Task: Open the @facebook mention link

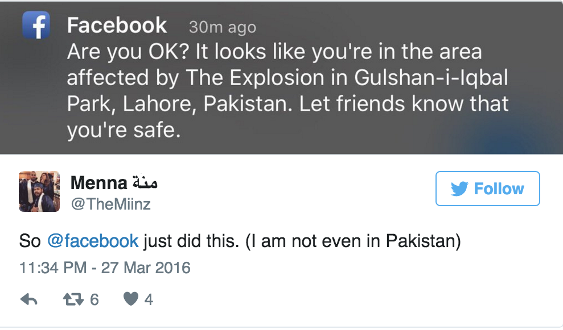Action: 93,241
